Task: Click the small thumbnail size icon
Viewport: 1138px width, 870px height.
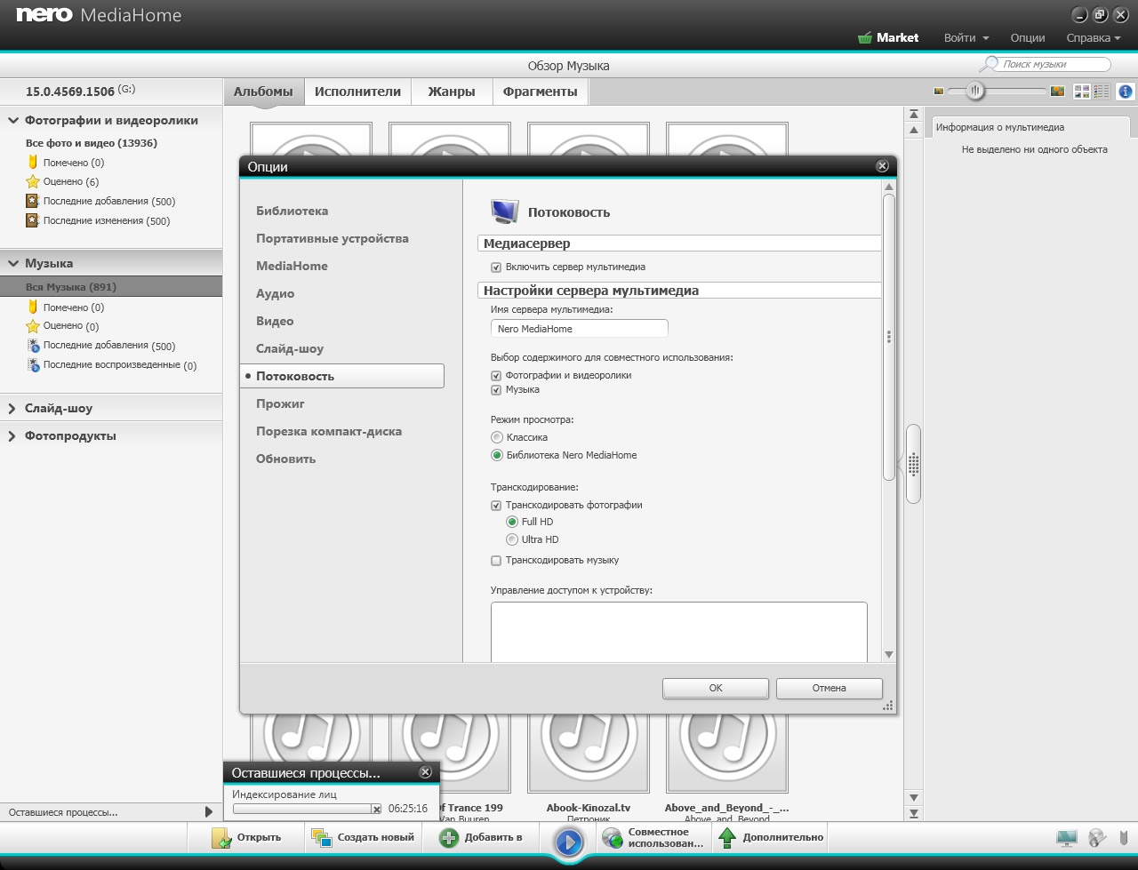Action: pos(938,91)
